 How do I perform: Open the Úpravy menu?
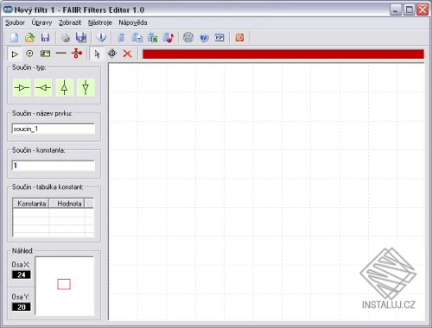41,22
